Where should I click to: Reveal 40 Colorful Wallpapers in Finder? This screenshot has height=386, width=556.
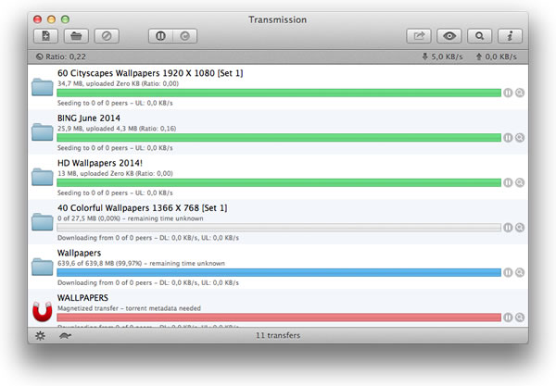(x=520, y=228)
